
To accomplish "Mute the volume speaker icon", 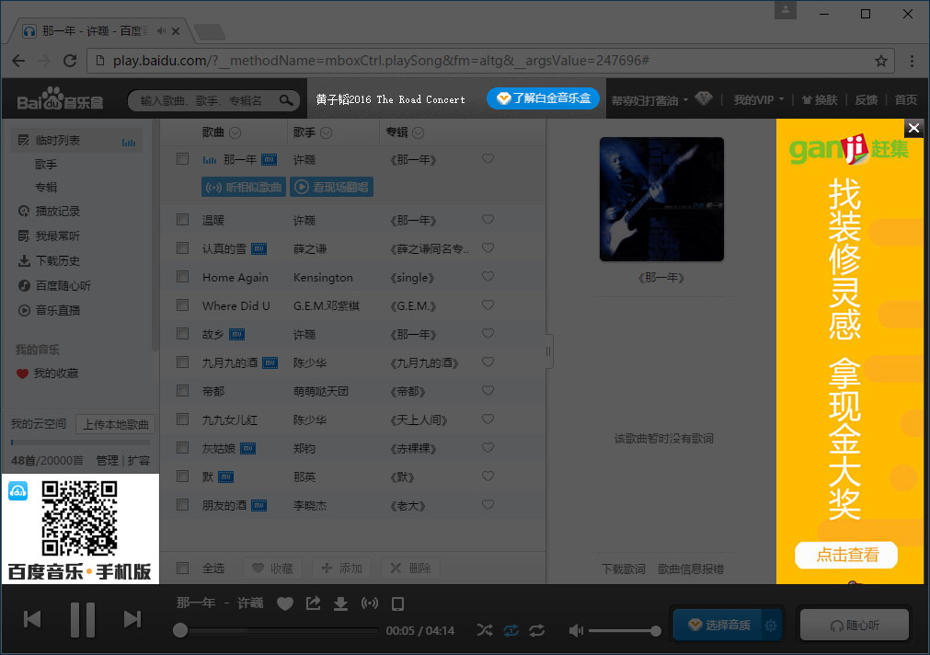I will 575,631.
